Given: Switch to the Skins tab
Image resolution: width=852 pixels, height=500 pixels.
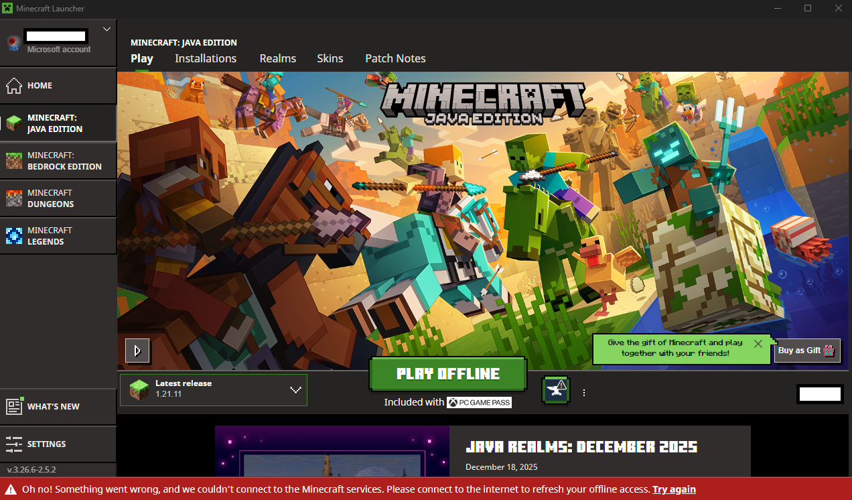Looking at the screenshot, I should tap(330, 58).
